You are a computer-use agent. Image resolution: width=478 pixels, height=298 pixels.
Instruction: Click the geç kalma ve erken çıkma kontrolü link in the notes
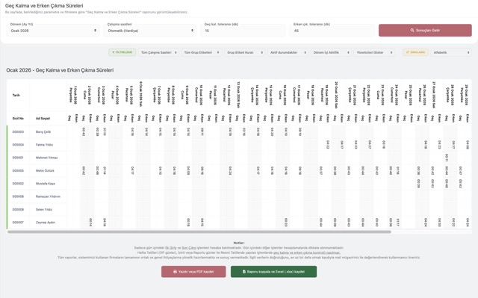pos(307,252)
